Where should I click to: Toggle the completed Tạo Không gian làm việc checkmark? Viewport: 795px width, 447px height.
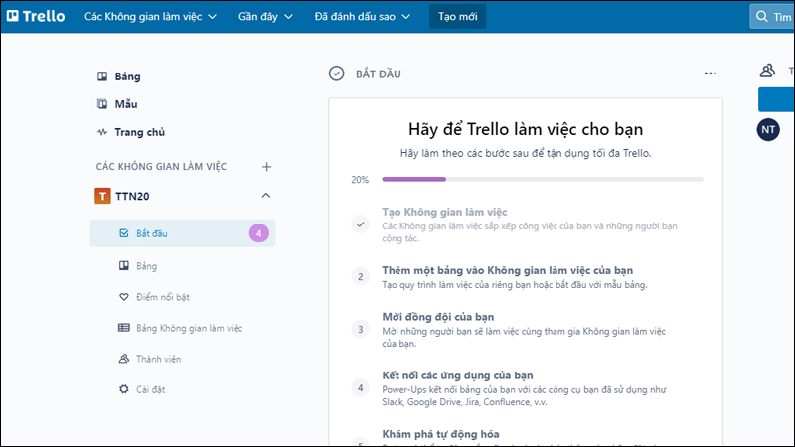click(x=360, y=223)
